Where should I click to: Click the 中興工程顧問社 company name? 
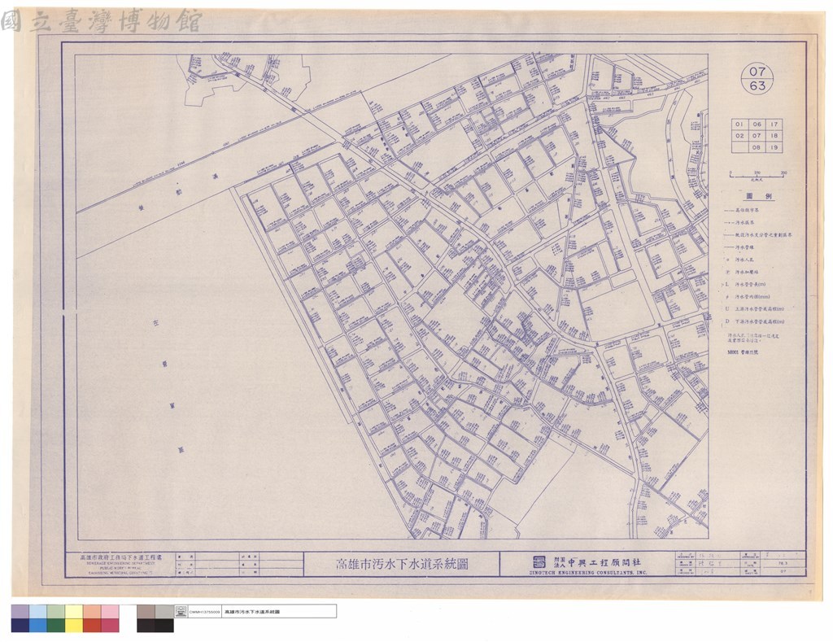pos(604,561)
